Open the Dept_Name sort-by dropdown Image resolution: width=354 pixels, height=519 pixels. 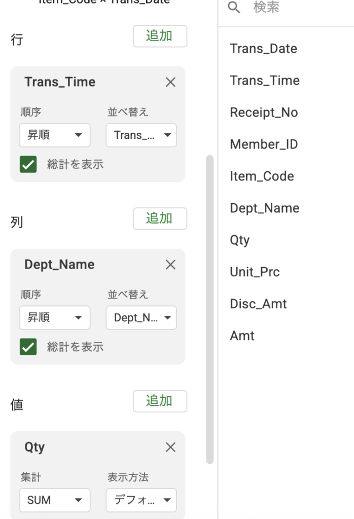coord(141,318)
